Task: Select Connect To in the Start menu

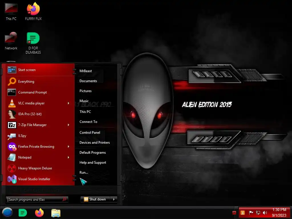Action: click(88, 121)
